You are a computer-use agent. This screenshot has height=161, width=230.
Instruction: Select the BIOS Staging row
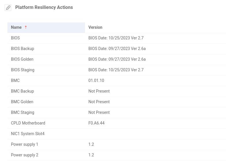(22, 70)
